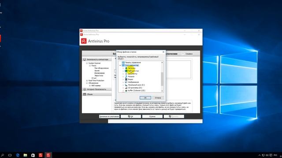
Task: Click the Панель управления control panel icon
Action: tap(123, 62)
